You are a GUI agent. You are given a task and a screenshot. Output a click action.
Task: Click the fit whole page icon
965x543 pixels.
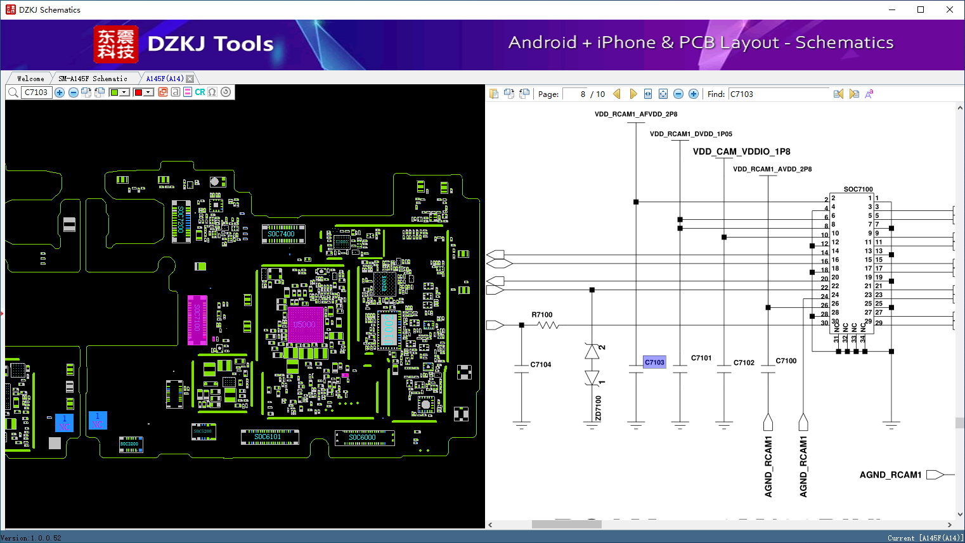click(x=663, y=94)
